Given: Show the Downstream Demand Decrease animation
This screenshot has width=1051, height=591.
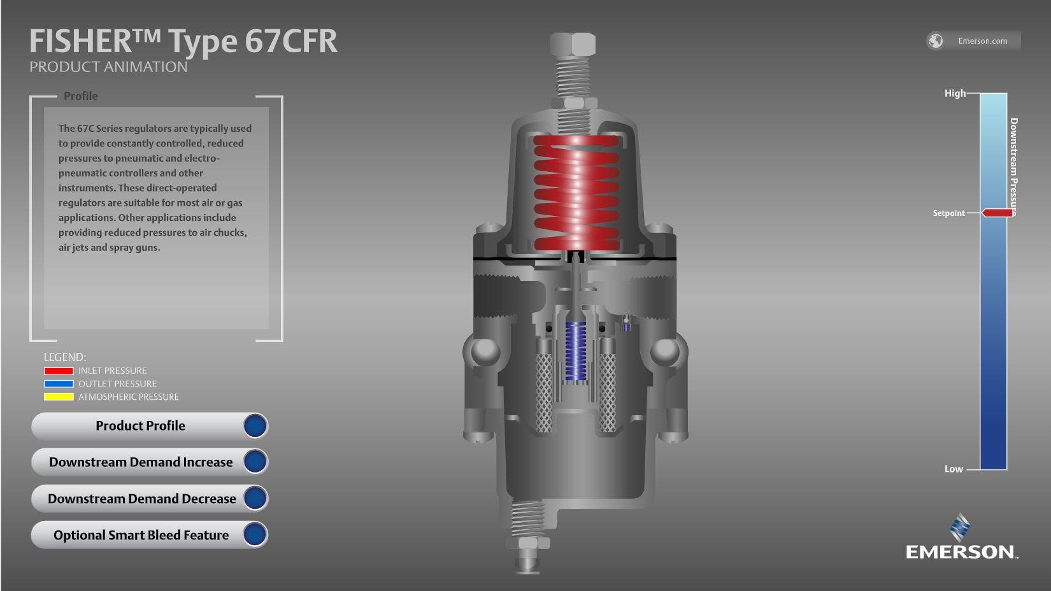Looking at the screenshot, I should tap(141, 499).
